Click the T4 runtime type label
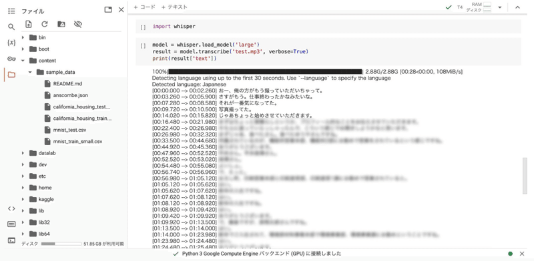534x261 pixels. pos(460,7)
